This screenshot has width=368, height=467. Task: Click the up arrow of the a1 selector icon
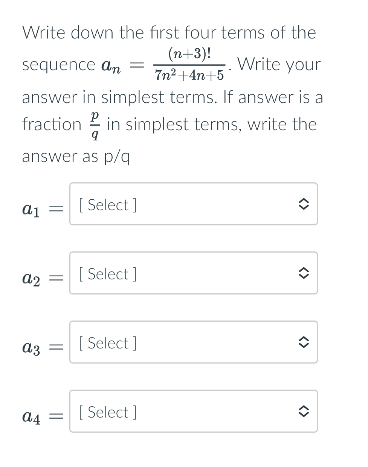[x=304, y=200]
